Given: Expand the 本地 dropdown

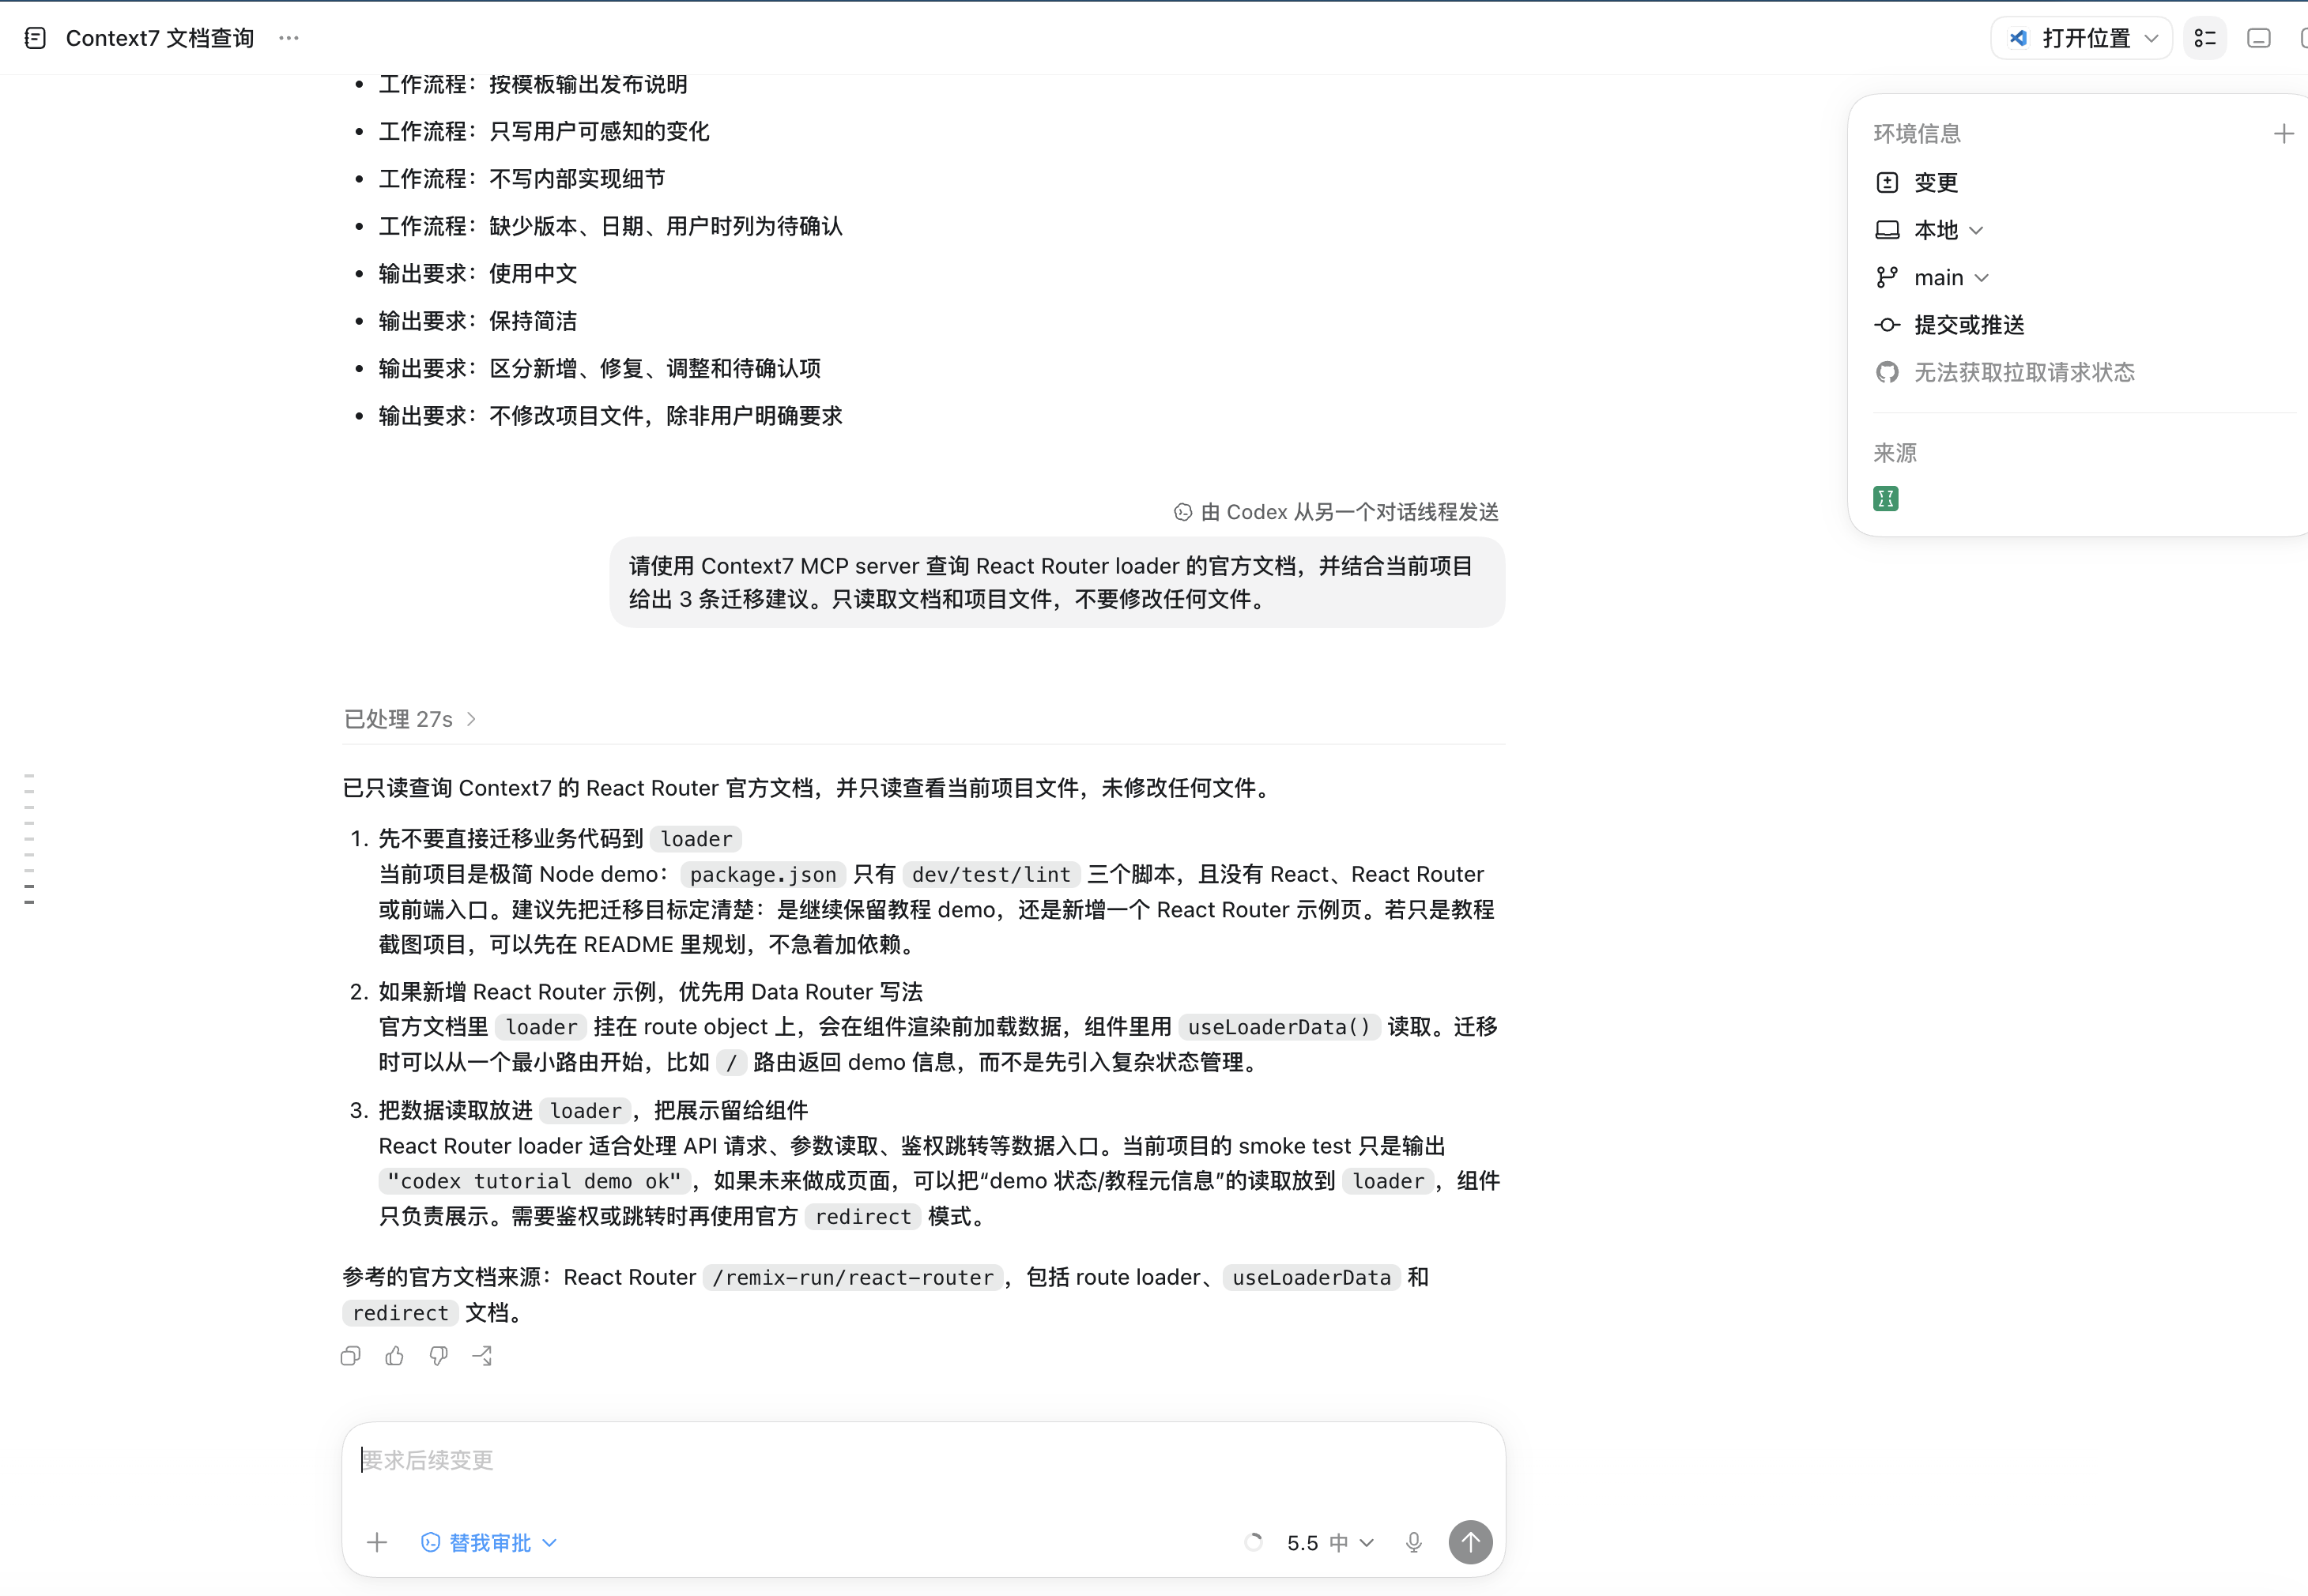Looking at the screenshot, I should coord(1948,230).
